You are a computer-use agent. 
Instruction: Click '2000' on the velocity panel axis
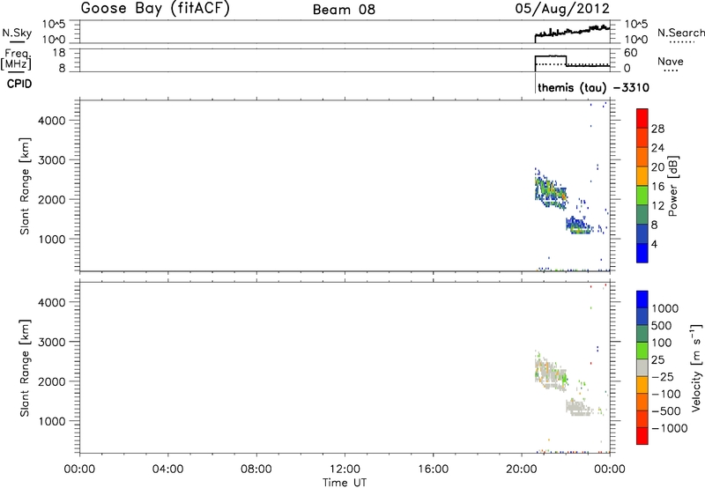pos(52,381)
